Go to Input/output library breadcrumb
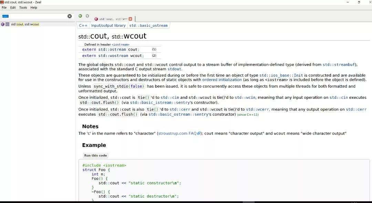Image resolution: width=372 pixels, height=203 pixels. [108, 25]
